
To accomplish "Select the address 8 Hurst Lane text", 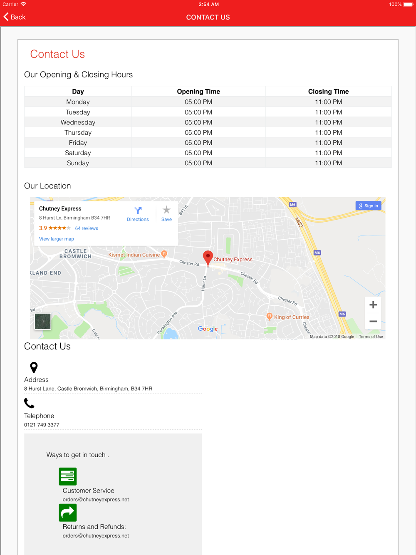I will [88, 389].
